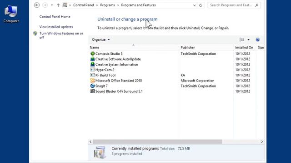This screenshot has width=291, height=163.
Task: Refresh the Programs and Features list
Action: coord(201,5)
